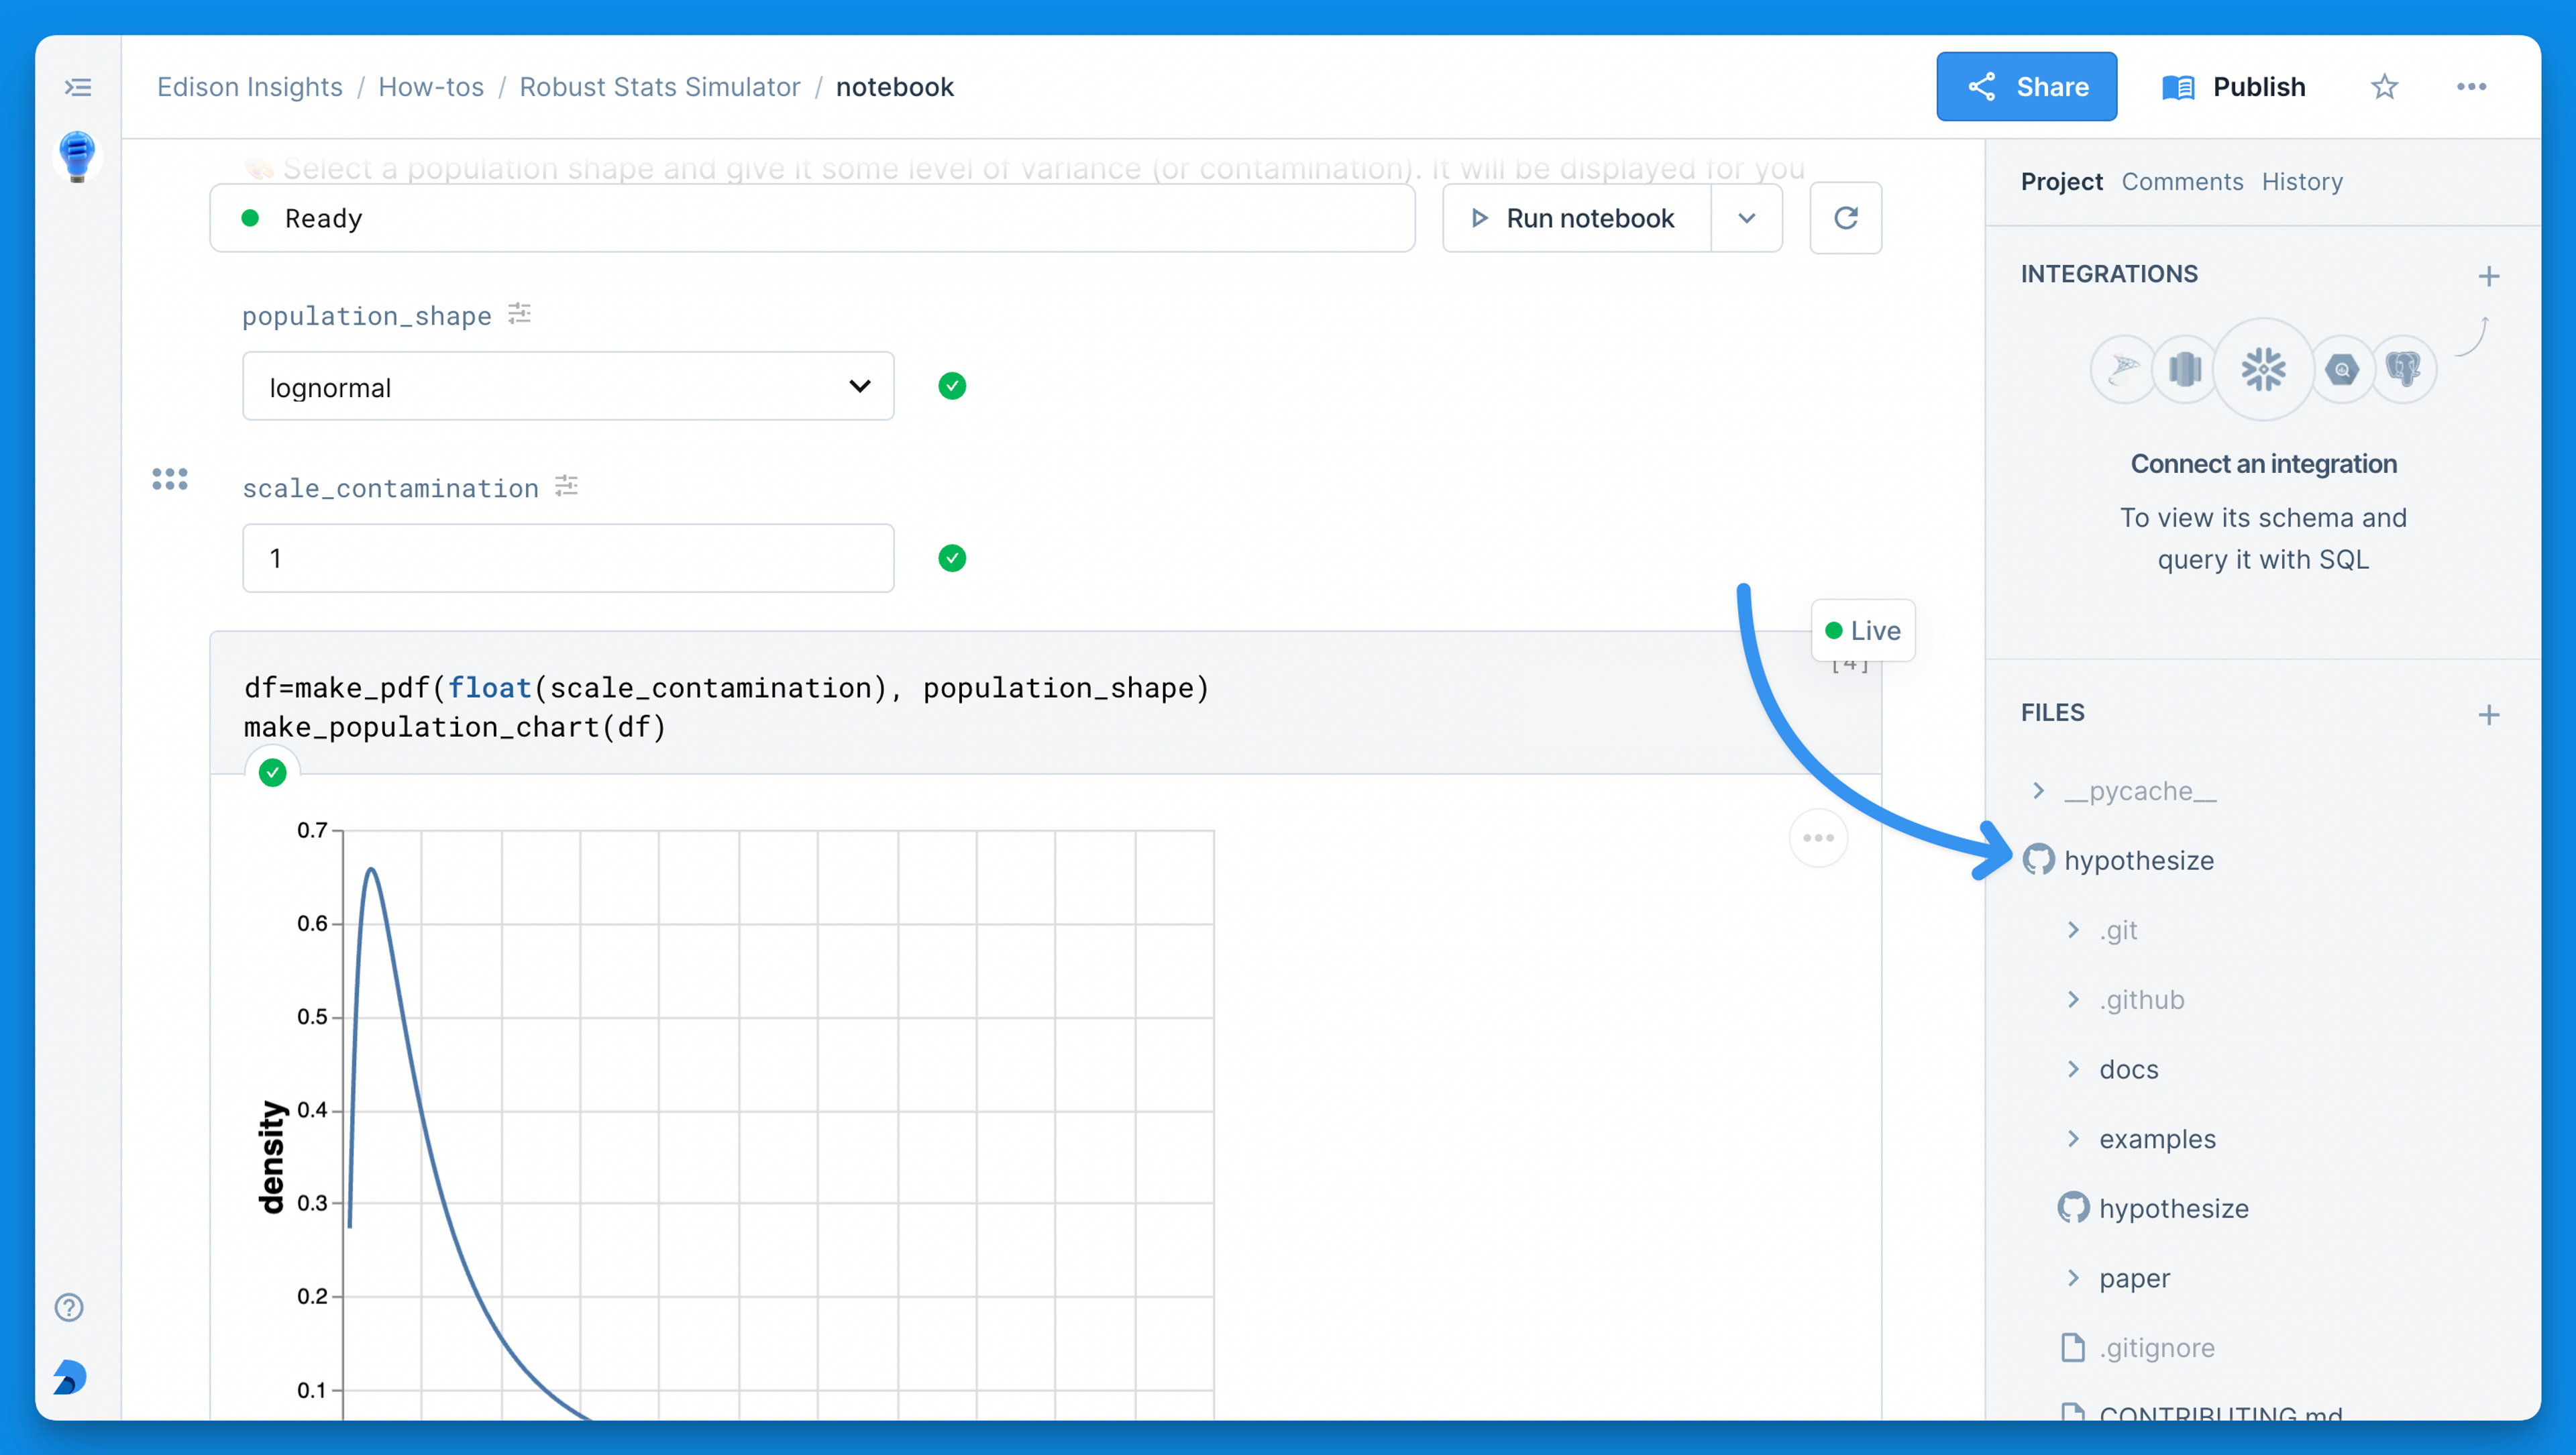Click the Ready kernel status bar
The image size is (2576, 1455).
point(812,218)
